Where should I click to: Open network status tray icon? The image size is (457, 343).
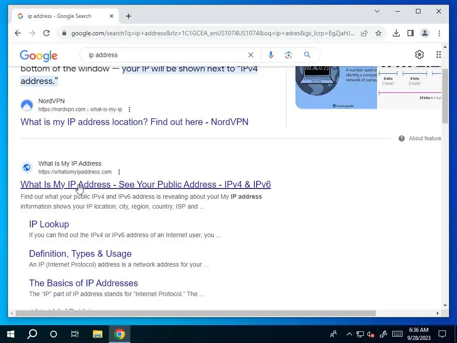point(360,334)
